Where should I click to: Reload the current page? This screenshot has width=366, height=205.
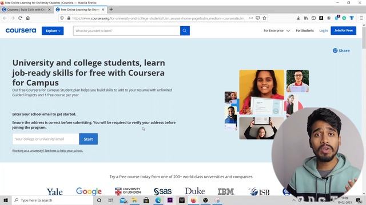click(21, 18)
